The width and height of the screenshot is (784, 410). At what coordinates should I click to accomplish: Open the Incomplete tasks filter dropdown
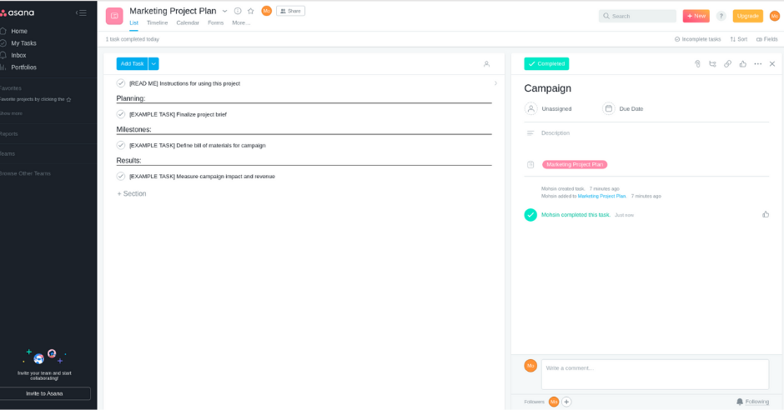pyautogui.click(x=697, y=39)
